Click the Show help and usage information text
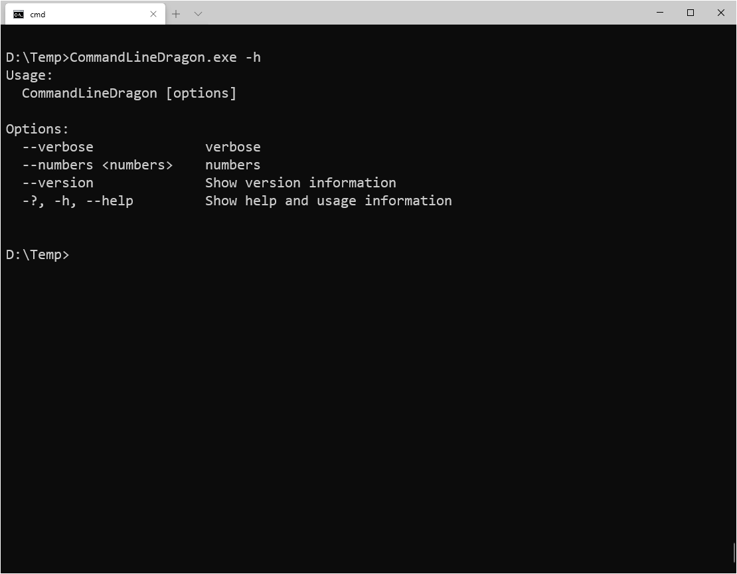This screenshot has height=574, width=737. [x=327, y=201]
